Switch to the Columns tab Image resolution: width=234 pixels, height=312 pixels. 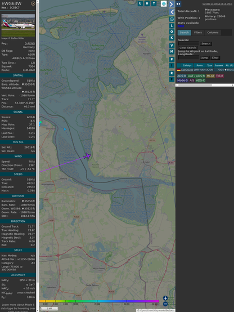tap(213, 33)
